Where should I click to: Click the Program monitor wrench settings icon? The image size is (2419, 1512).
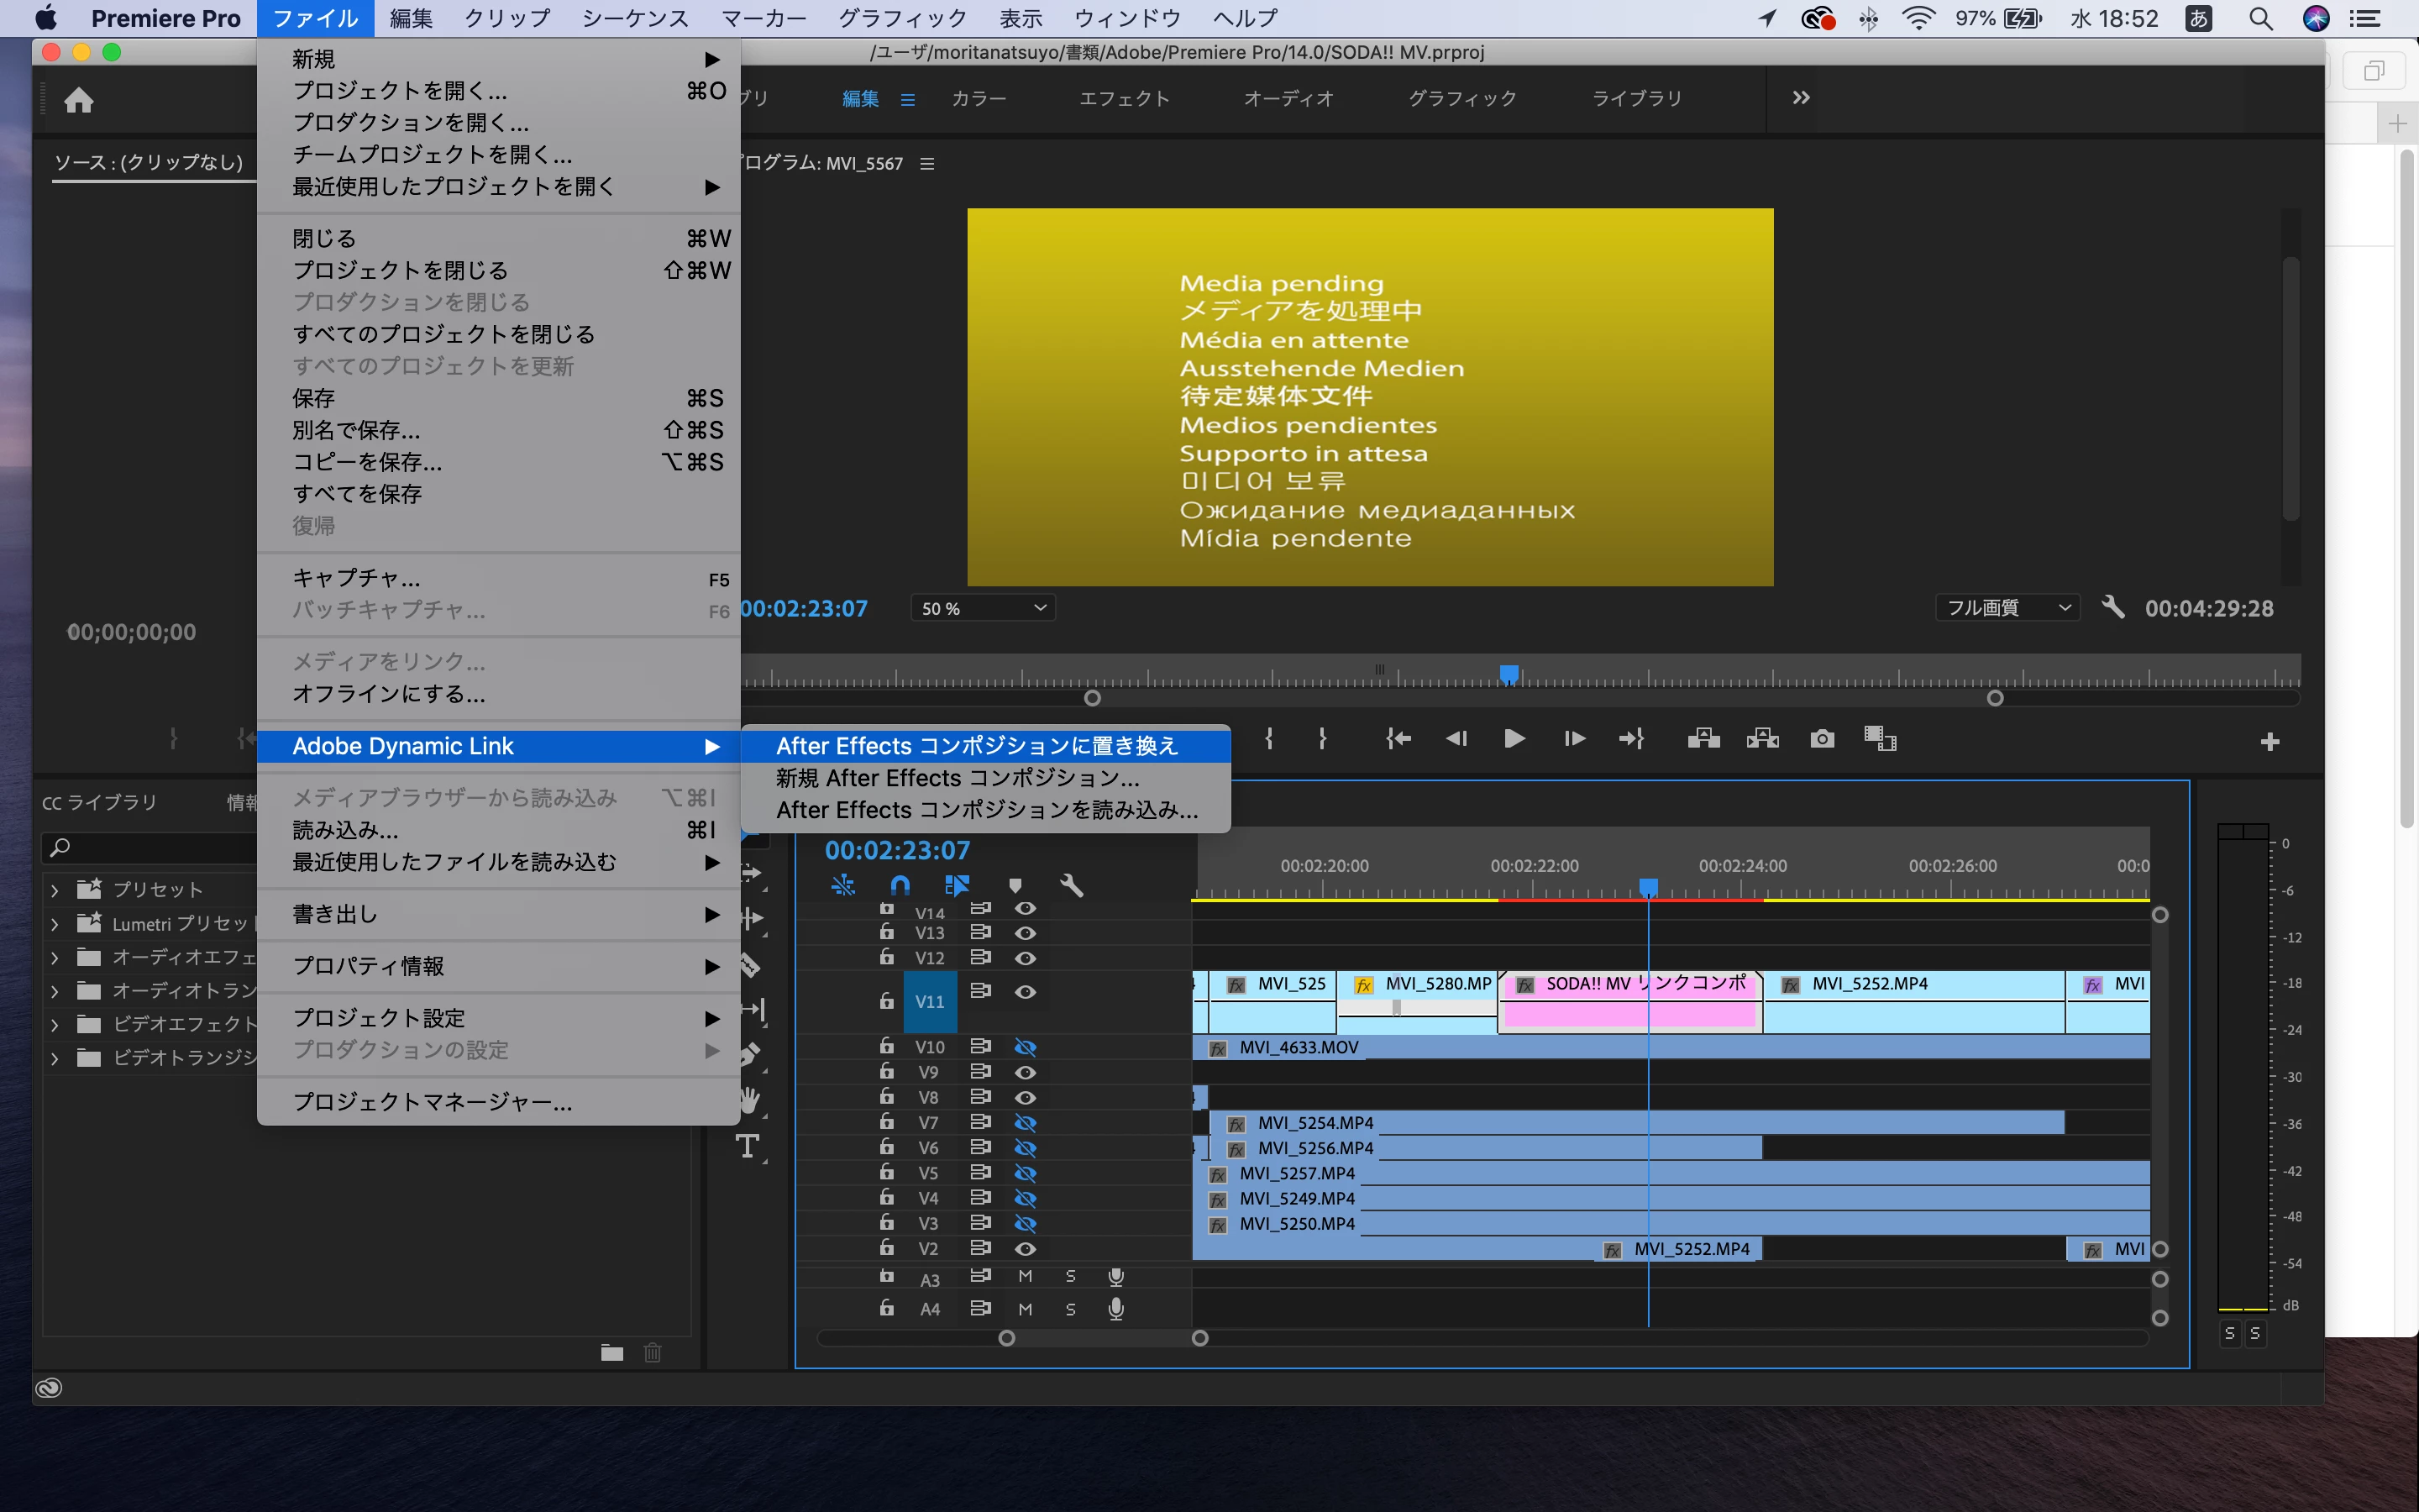[x=2112, y=607]
